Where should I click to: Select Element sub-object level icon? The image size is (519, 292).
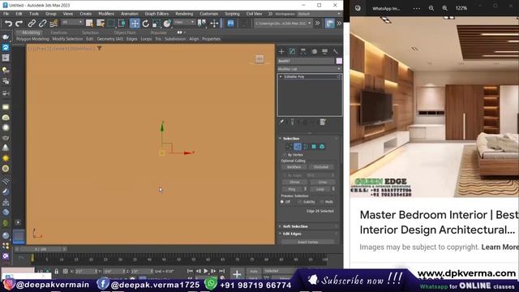pyautogui.click(x=322, y=146)
